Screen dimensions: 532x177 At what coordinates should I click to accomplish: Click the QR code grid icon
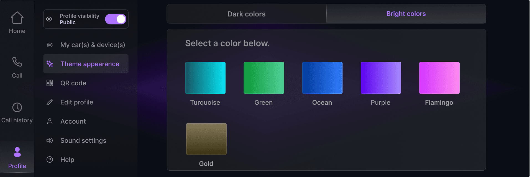[x=50, y=83]
